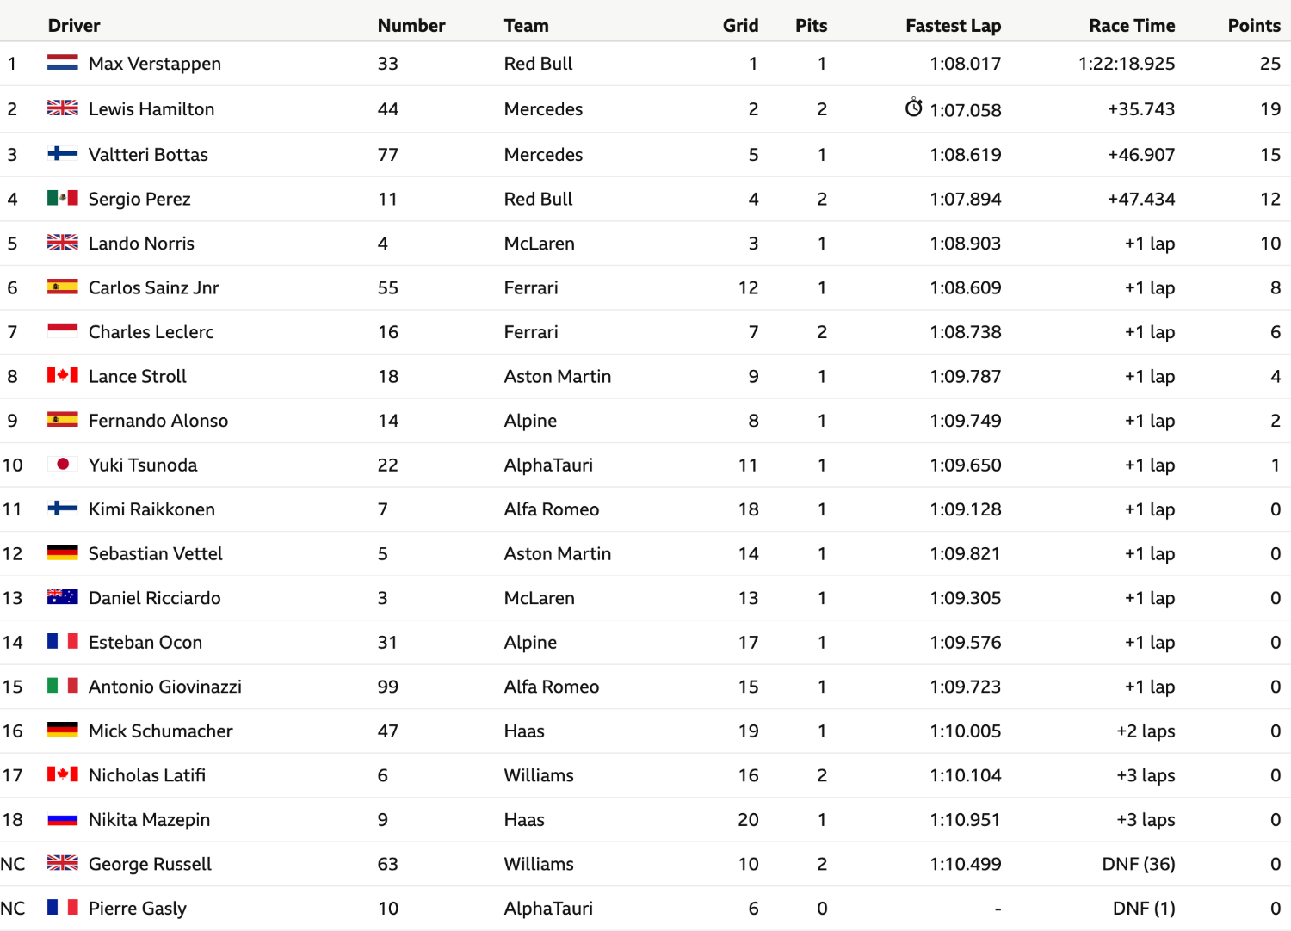The height and width of the screenshot is (931, 1291).
Task: Click the Driver column header
Action: coord(74,25)
